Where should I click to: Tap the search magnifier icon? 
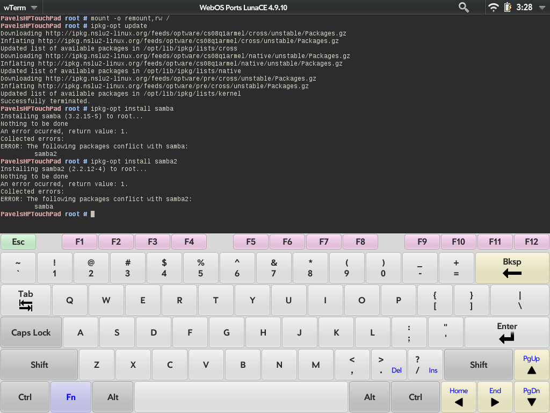(x=464, y=8)
